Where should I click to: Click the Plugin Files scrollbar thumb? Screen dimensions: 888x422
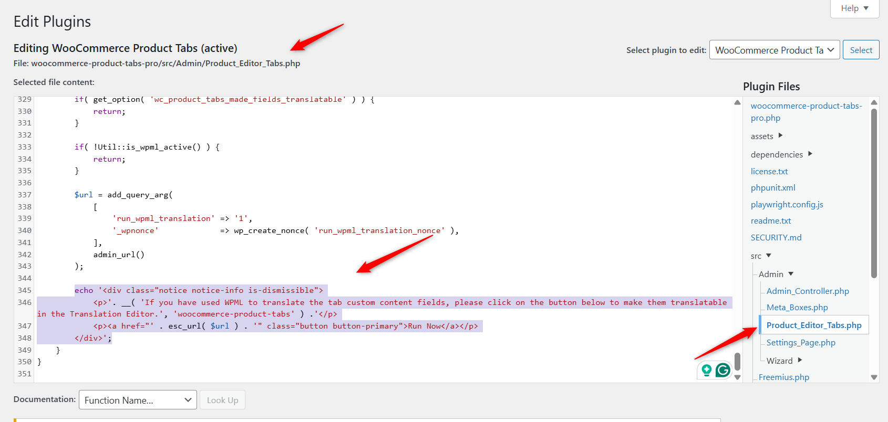click(x=874, y=193)
